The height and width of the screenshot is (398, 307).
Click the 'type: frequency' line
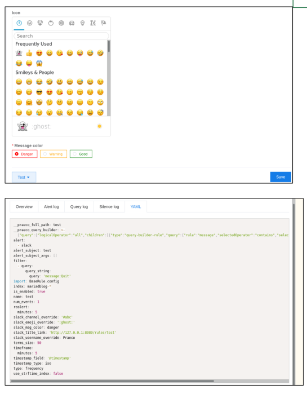pyautogui.click(x=28, y=369)
